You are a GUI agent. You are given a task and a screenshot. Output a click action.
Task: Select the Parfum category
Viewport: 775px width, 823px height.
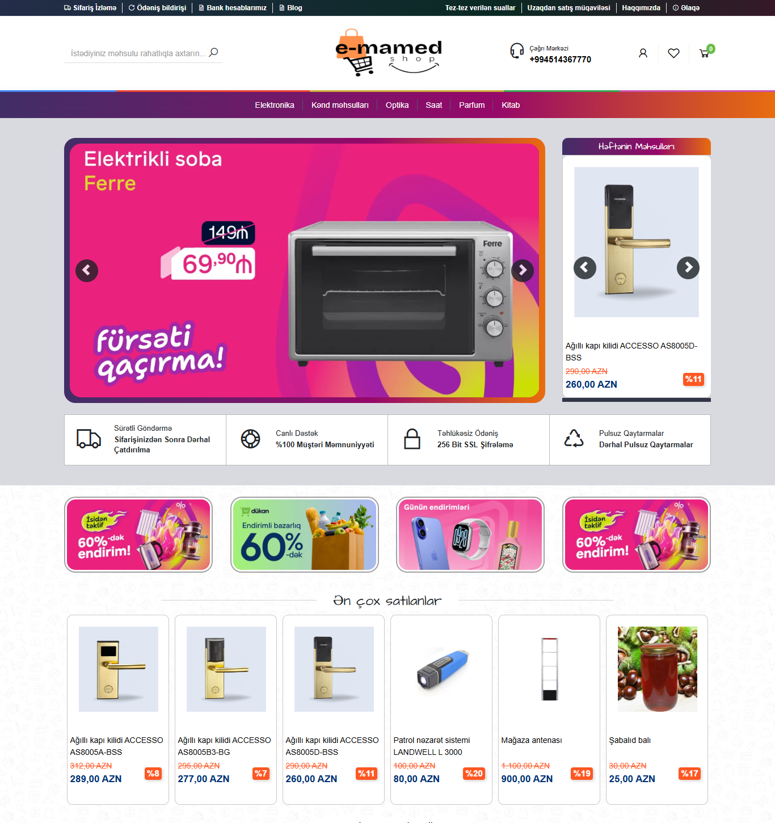click(x=472, y=105)
